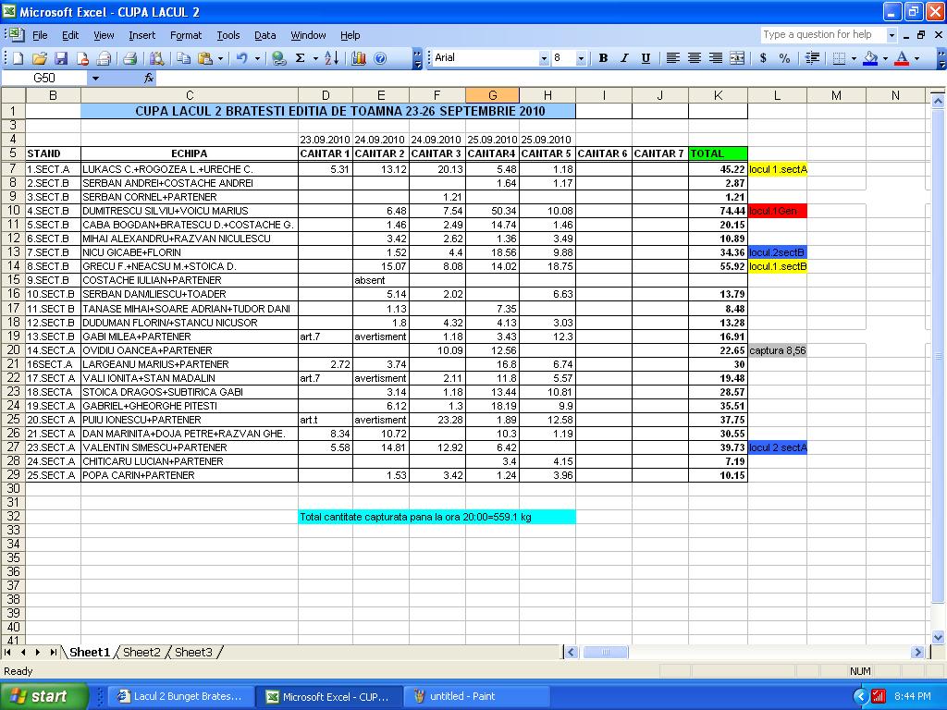947x710 pixels.
Task: Click the Save icon in the toolbar
Action: click(x=60, y=58)
